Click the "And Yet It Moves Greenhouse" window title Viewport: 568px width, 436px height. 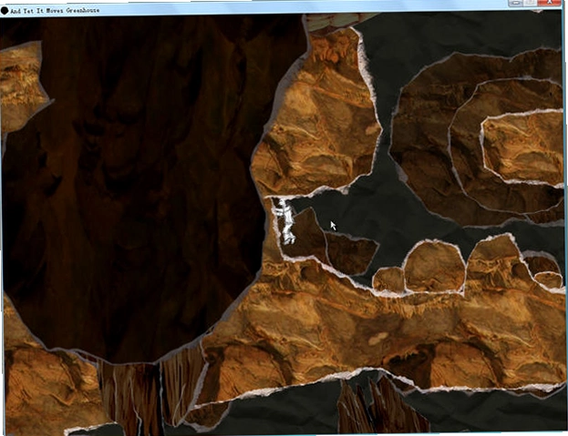pyautogui.click(x=55, y=11)
